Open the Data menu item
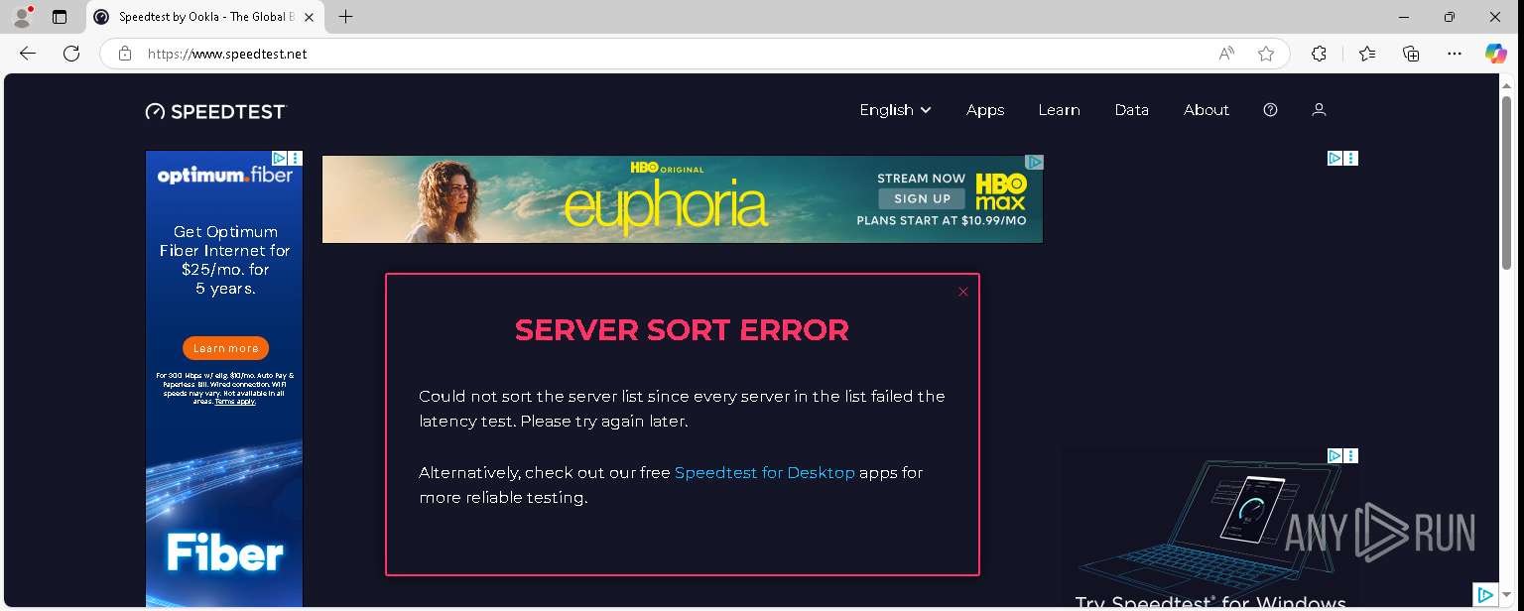Image resolution: width=1524 pixels, height=611 pixels. pos(1131,110)
